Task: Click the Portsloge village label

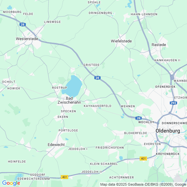Action: pos(68,130)
